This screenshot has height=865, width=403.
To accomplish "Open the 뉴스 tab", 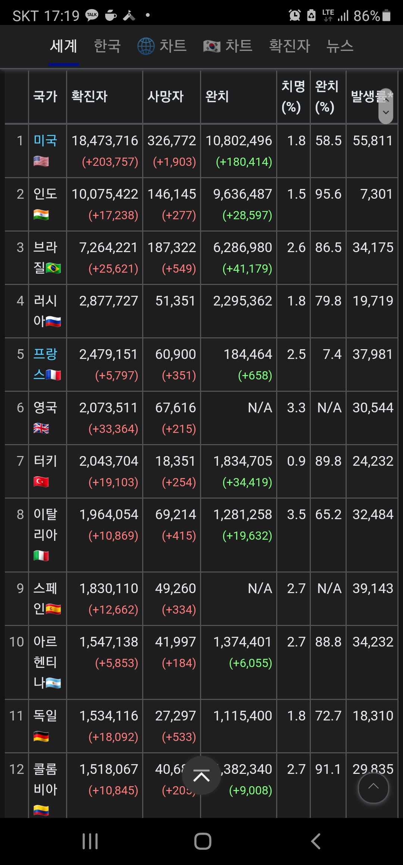I will tap(340, 46).
